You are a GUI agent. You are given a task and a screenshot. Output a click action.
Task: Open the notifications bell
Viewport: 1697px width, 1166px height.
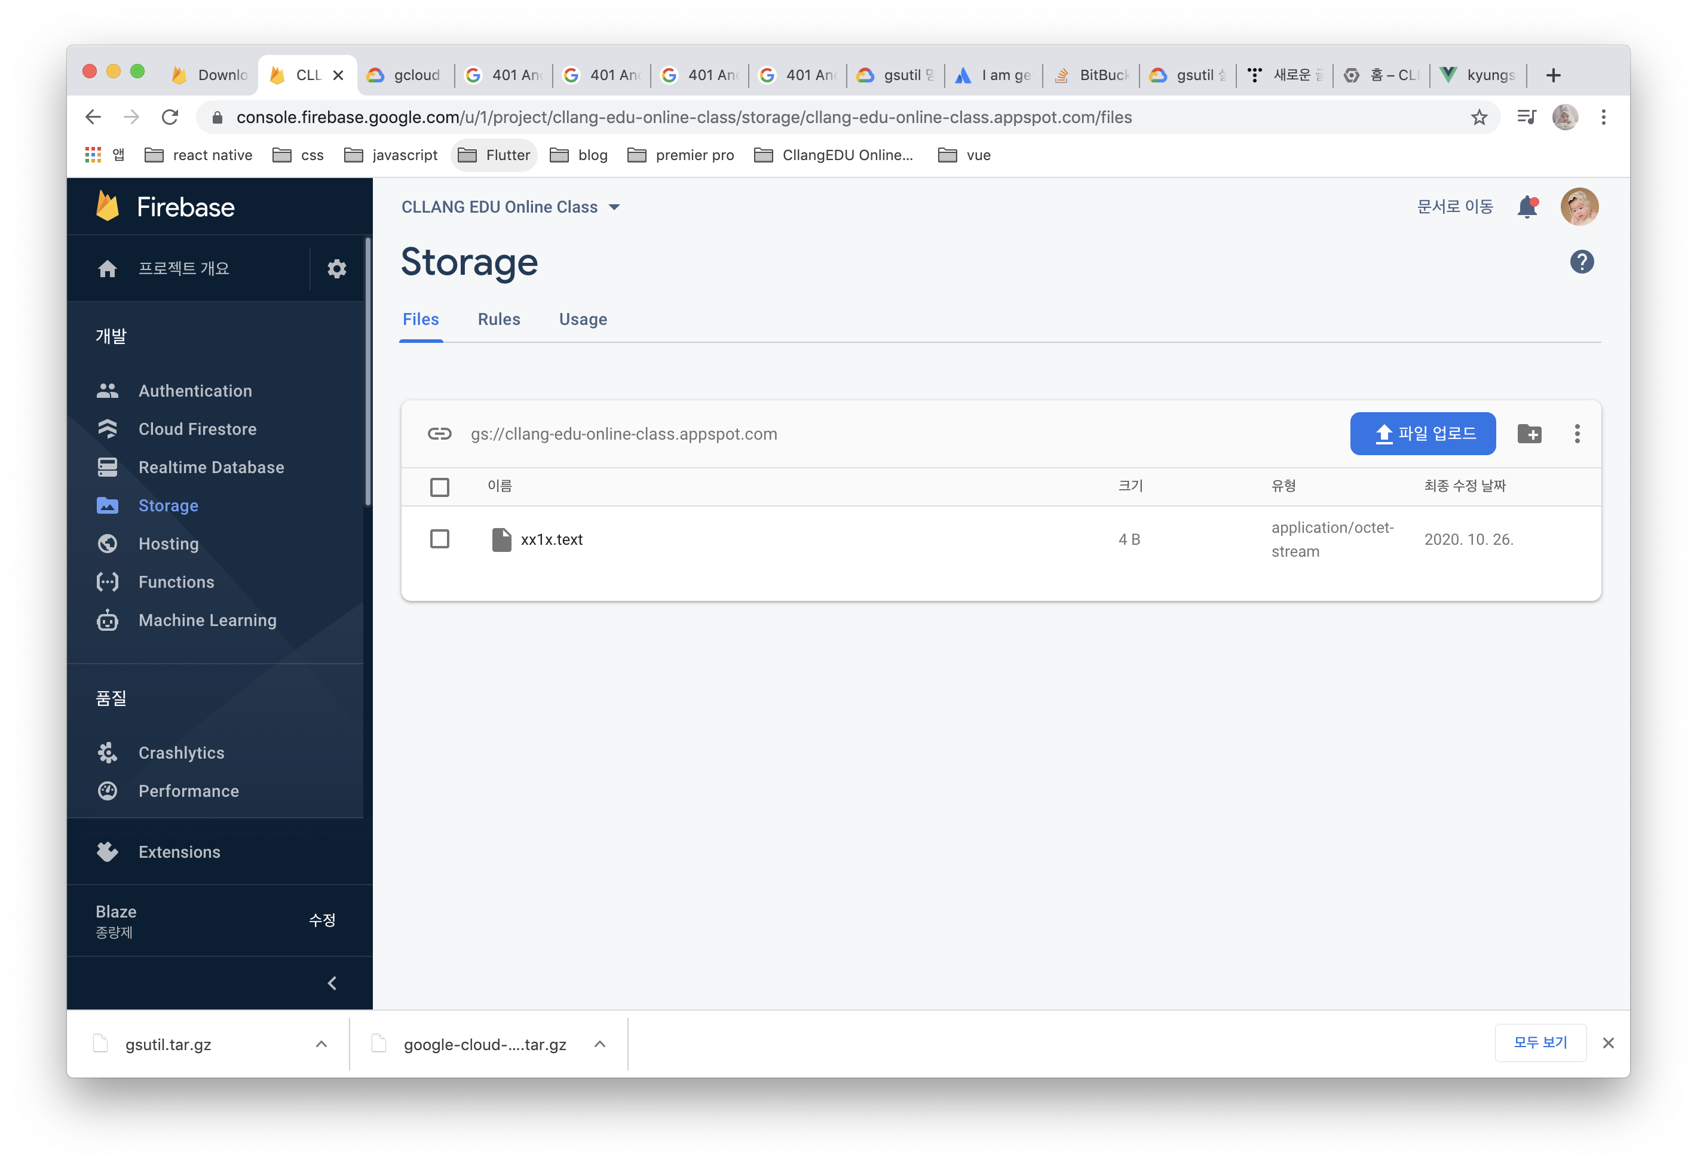point(1527,207)
